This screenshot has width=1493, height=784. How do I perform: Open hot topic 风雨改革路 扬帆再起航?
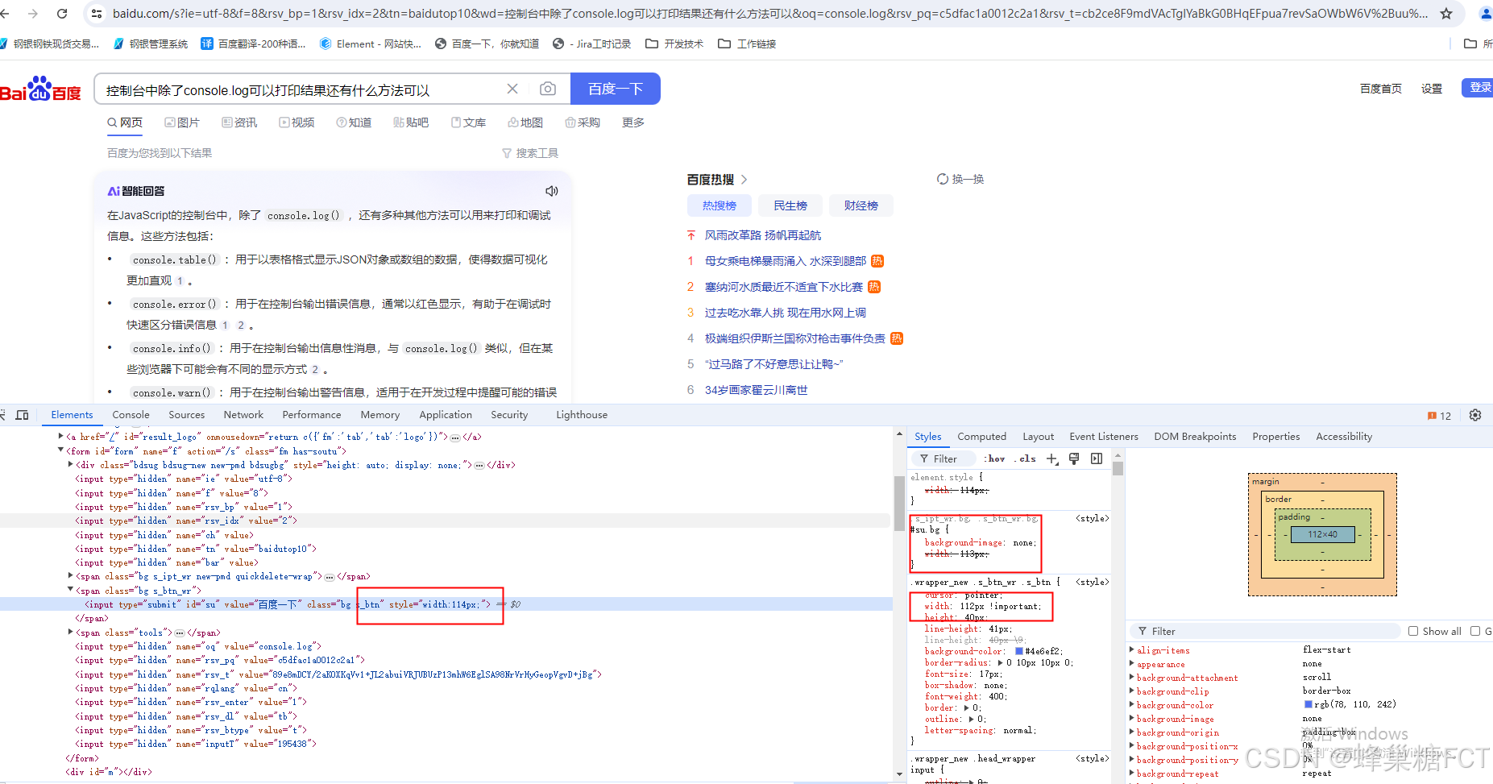[x=763, y=235]
